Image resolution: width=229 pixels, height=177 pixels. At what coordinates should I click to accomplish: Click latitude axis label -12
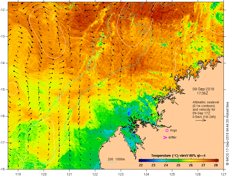(x=3, y=10)
